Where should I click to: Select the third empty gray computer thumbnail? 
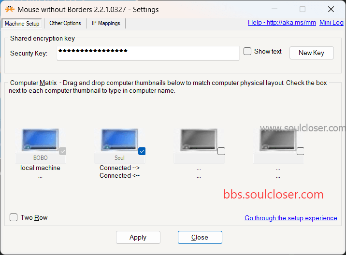coord(199,140)
